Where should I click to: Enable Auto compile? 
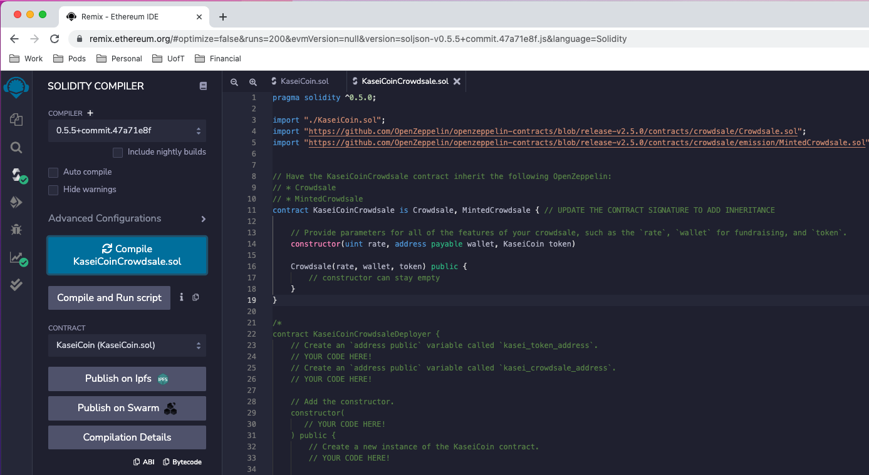pos(53,171)
